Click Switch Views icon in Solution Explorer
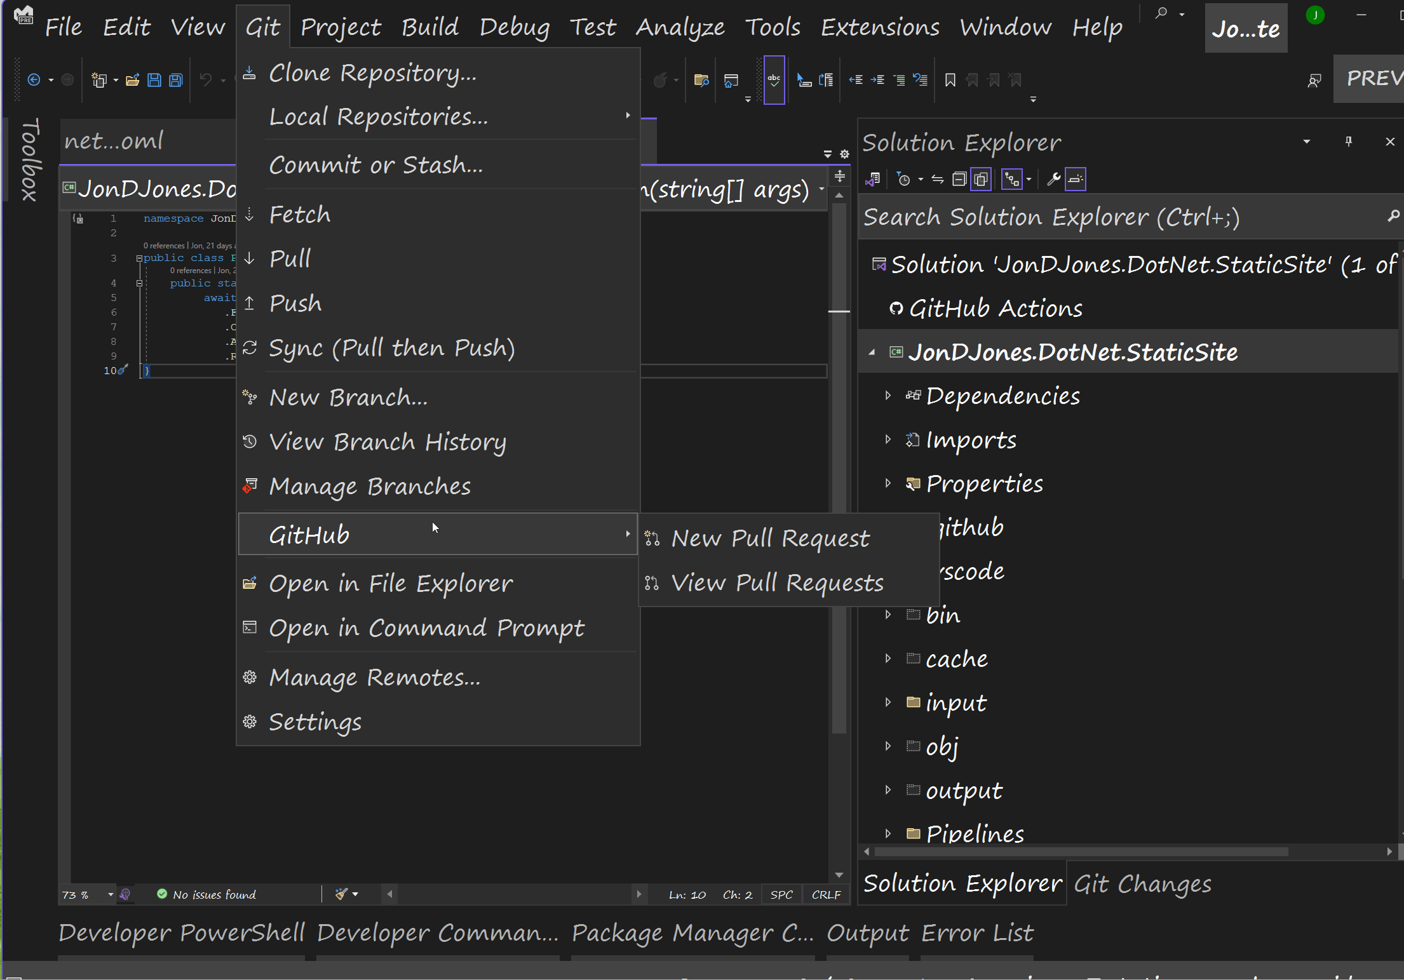This screenshot has height=980, width=1404. [872, 180]
